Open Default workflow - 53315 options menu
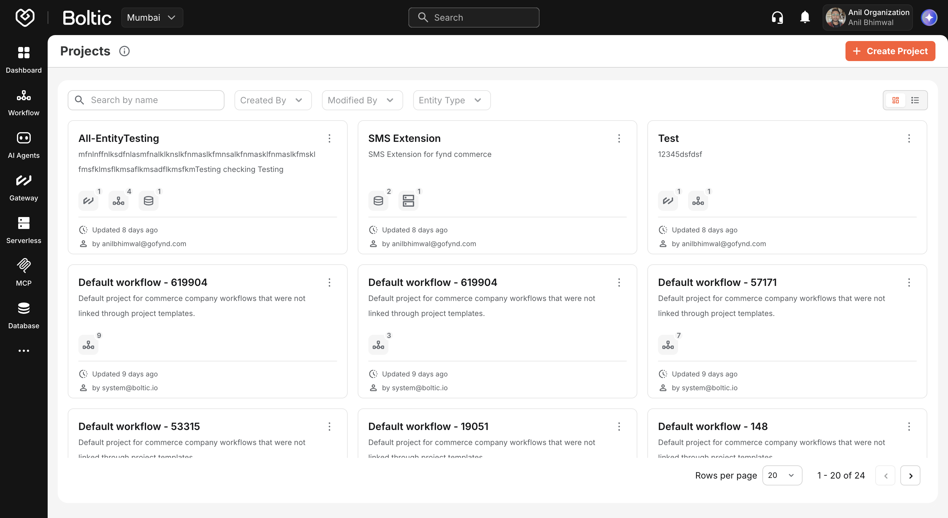Viewport: 948px width, 518px height. tap(329, 427)
